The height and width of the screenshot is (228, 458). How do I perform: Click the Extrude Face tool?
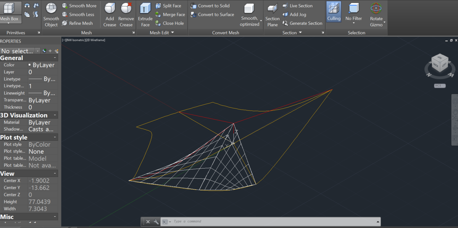pos(145,15)
